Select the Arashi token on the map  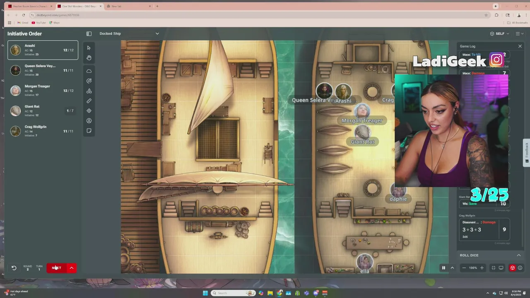(x=343, y=91)
